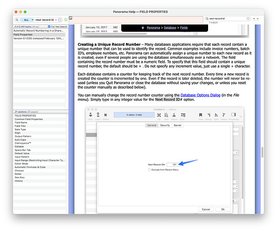Screen dimensions: 277x231
Task: Click the Properties panel icon
Action: pyautogui.click(x=234, y=115)
